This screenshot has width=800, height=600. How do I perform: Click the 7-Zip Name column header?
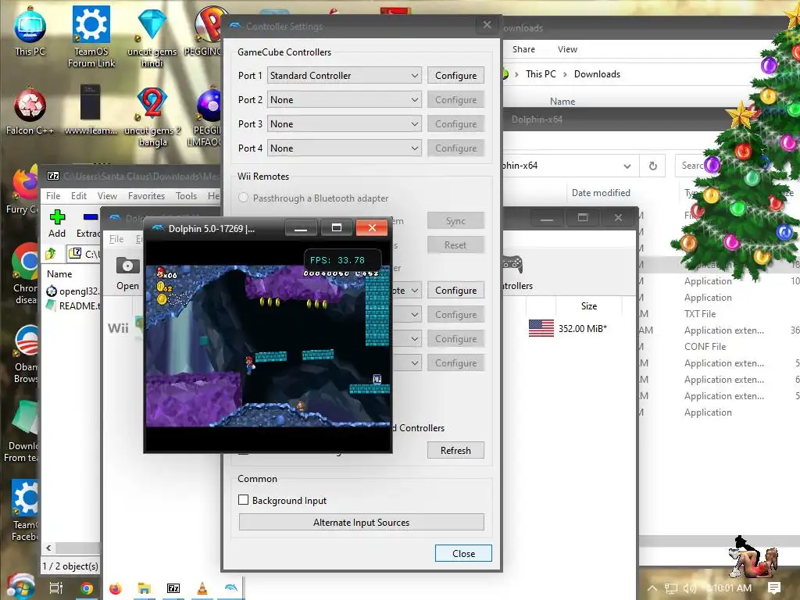point(59,274)
